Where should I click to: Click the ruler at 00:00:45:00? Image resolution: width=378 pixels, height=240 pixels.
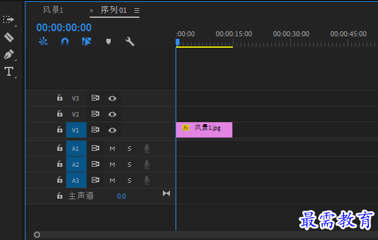tap(348, 34)
